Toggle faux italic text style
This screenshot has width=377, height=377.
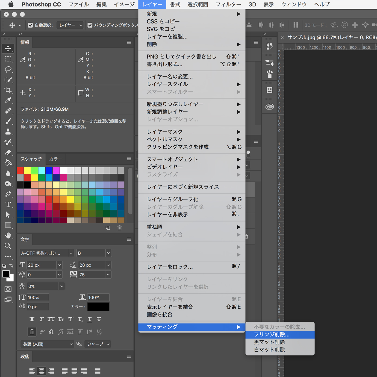[42, 319]
